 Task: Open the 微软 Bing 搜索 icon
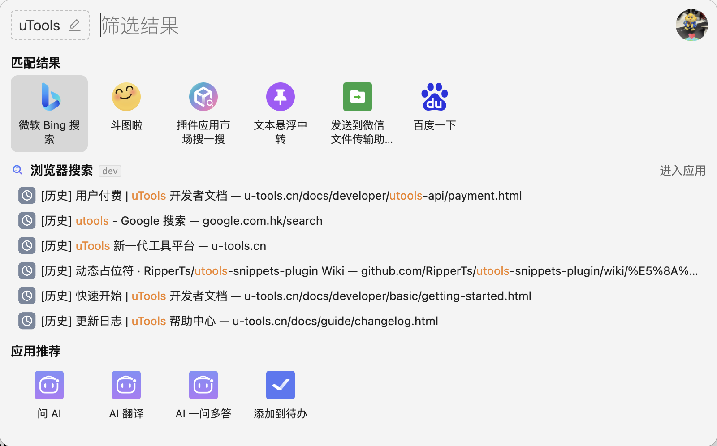[50, 97]
